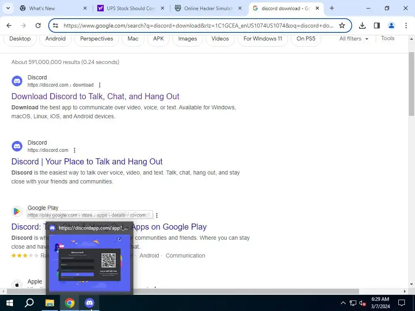Open the Chrome profile avatar
Image resolution: width=415 pixels, height=311 pixels.
point(391,26)
